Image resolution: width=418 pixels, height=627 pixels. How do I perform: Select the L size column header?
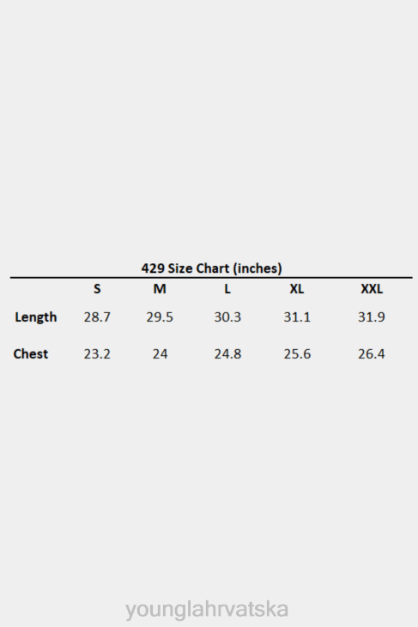pos(227,289)
